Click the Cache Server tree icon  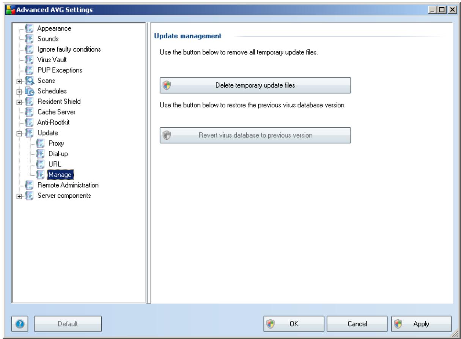[x=29, y=112]
